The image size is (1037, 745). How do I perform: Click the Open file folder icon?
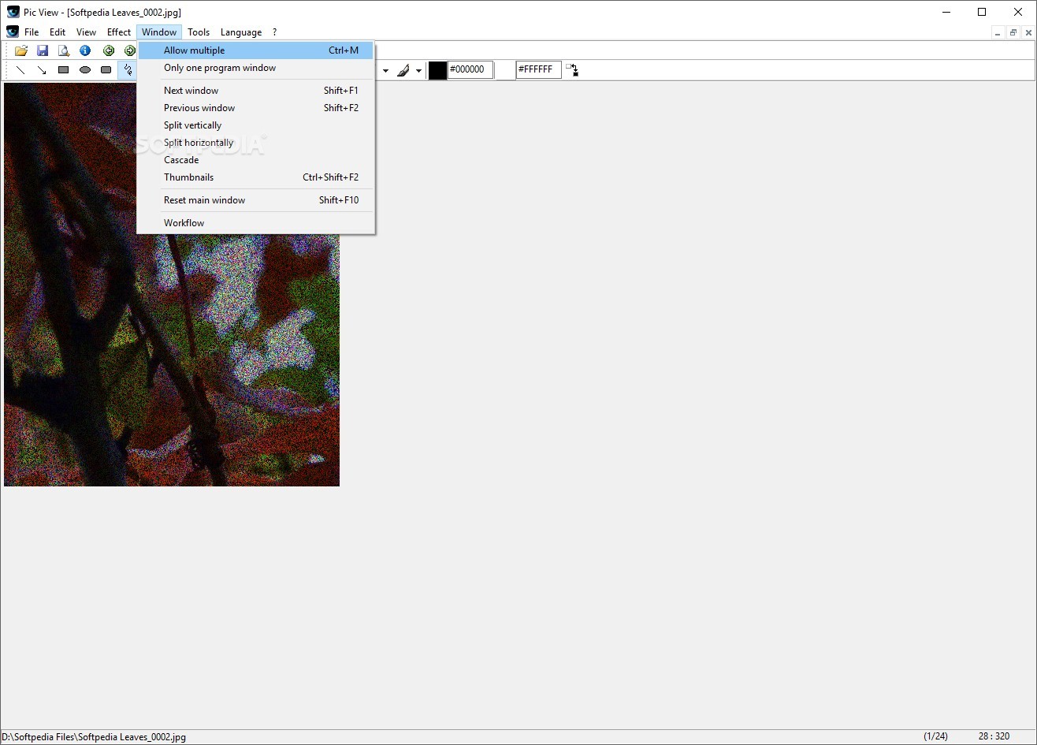[21, 50]
